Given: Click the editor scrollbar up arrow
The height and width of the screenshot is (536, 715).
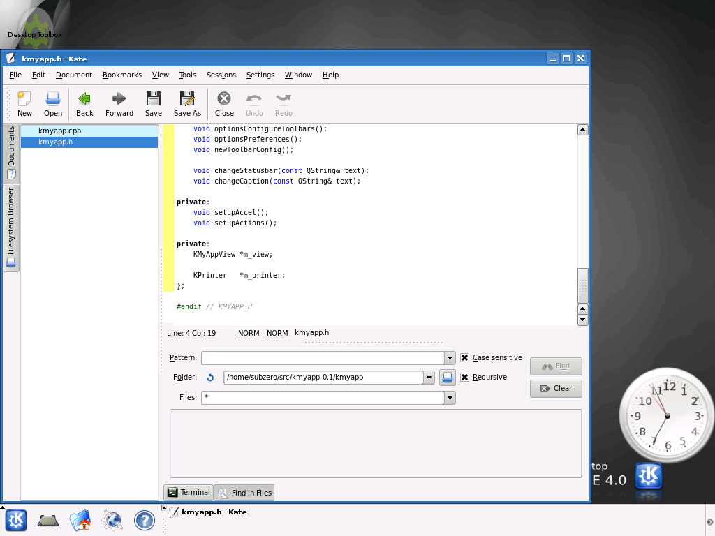Looking at the screenshot, I should [582, 130].
